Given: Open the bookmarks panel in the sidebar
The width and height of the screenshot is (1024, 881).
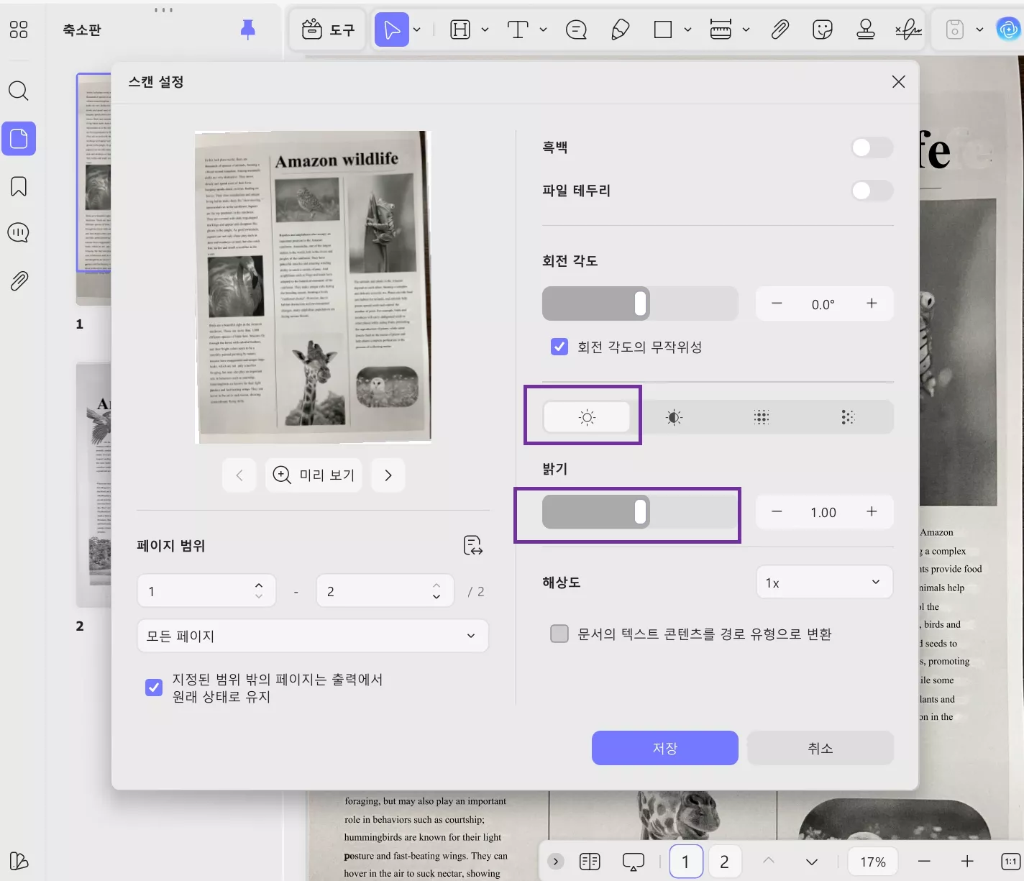Looking at the screenshot, I should pyautogui.click(x=18, y=186).
